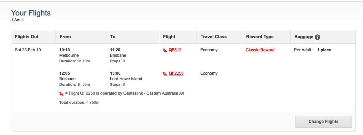Click the Baggage column header text
This screenshot has width=363, height=135.
click(304, 37)
